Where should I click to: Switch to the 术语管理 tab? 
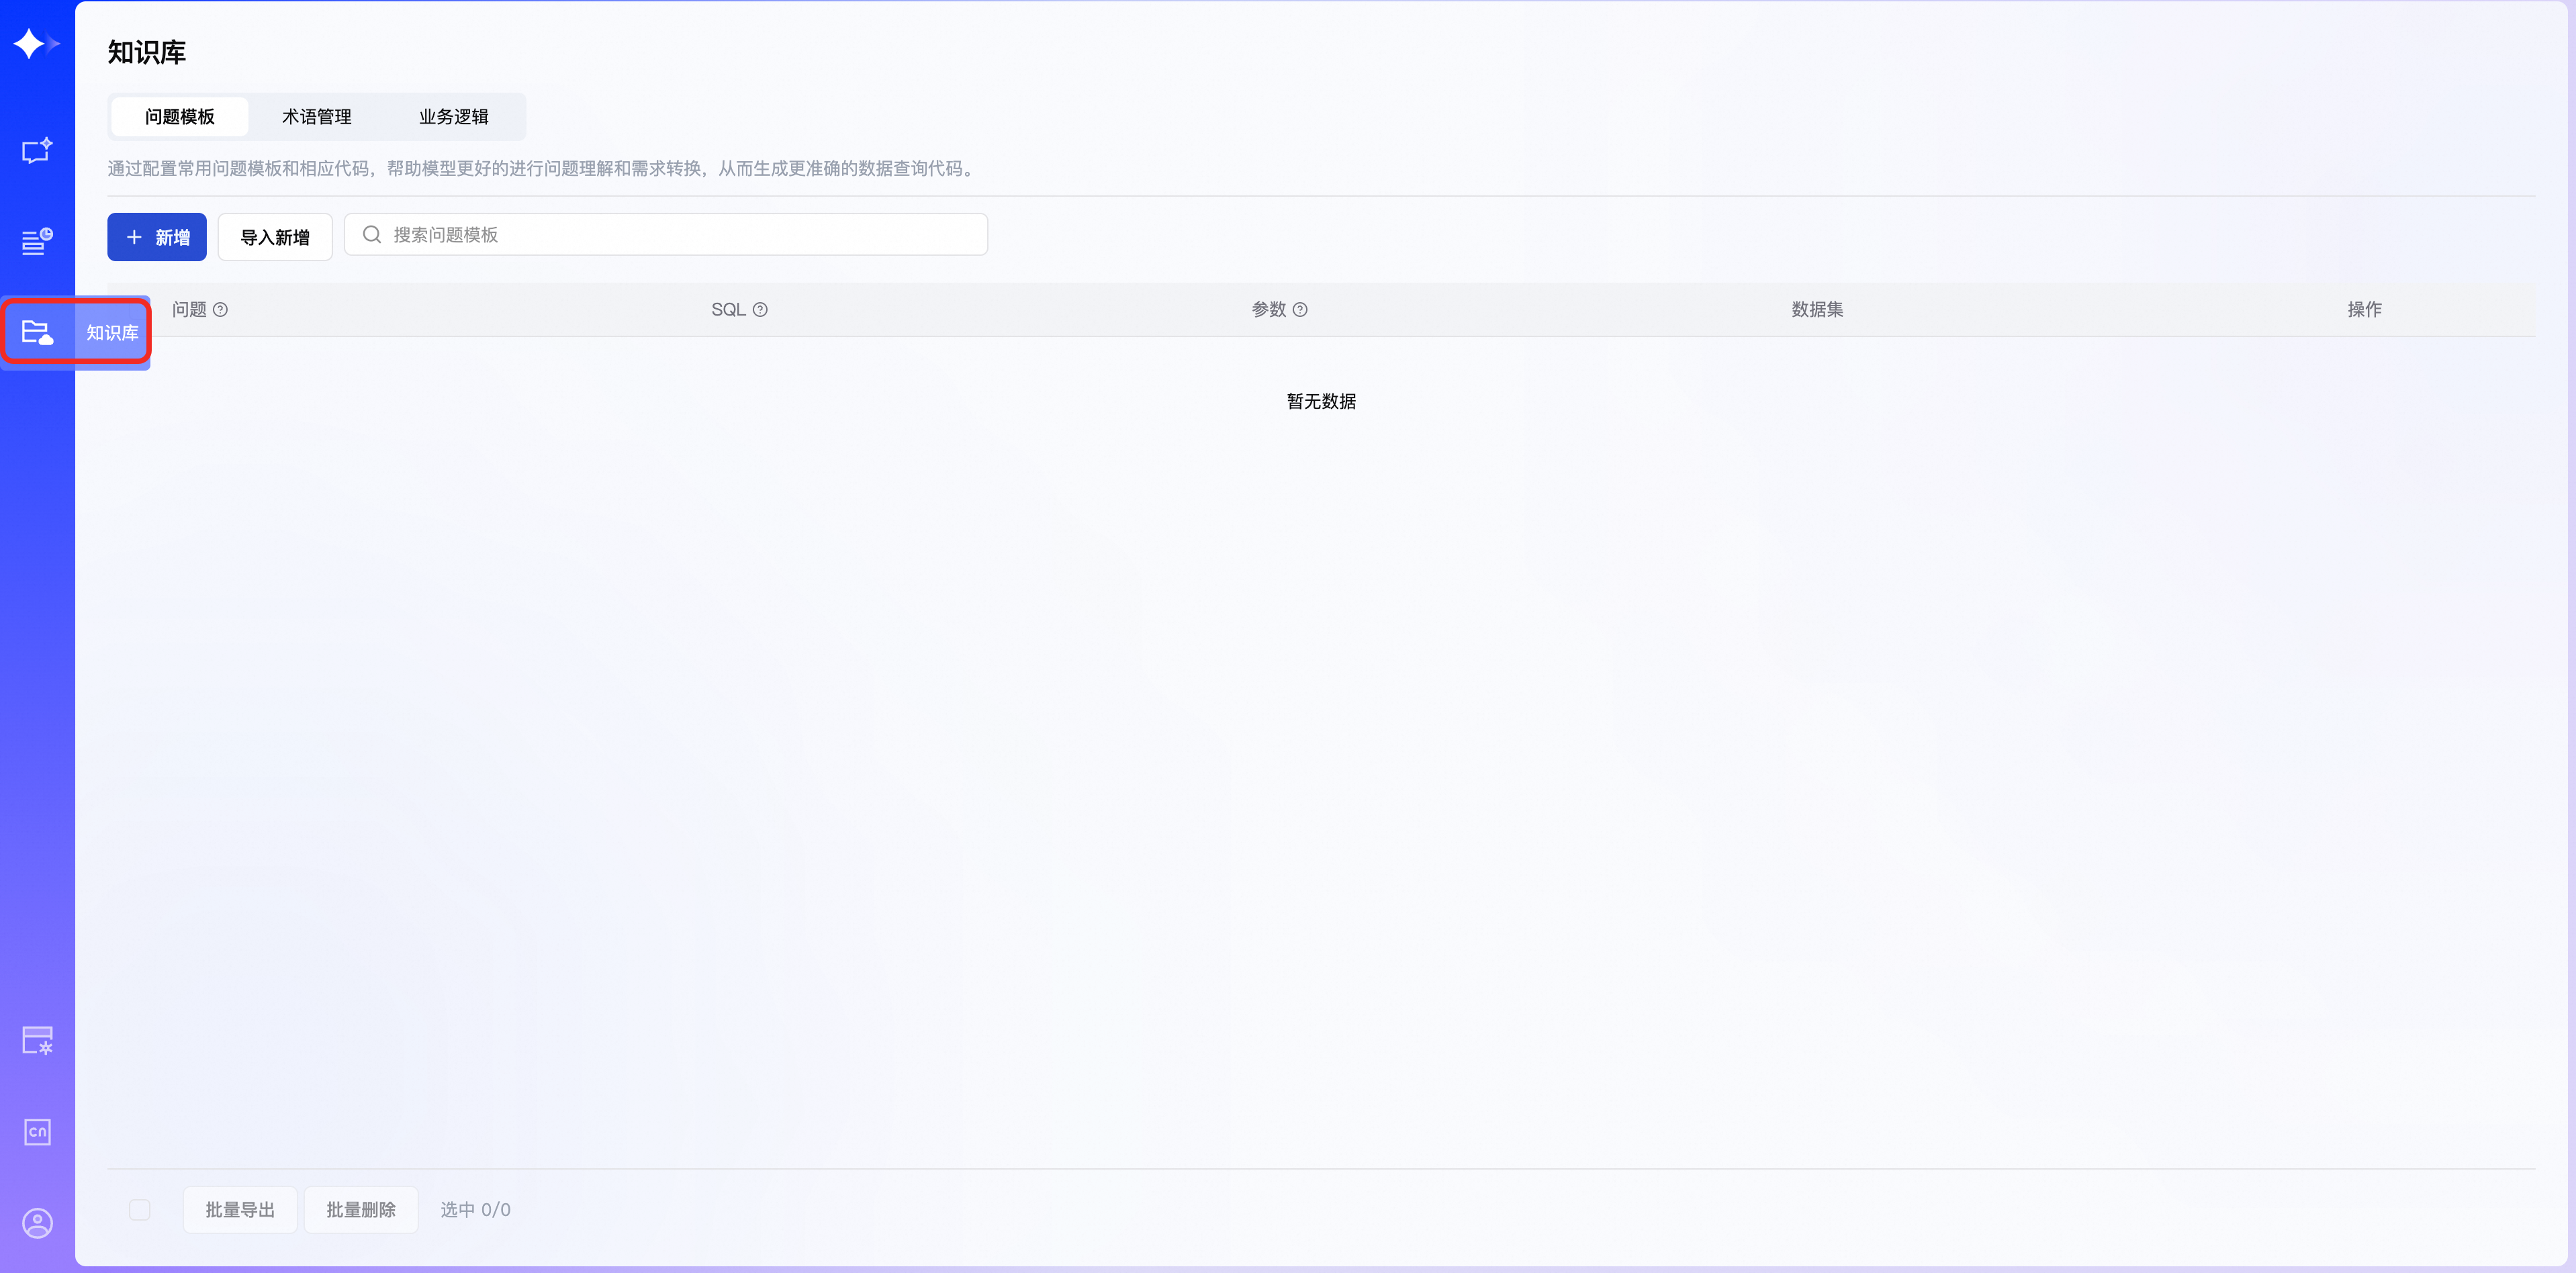tap(317, 117)
